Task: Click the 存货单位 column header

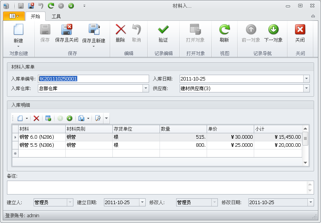Action: tap(136, 129)
